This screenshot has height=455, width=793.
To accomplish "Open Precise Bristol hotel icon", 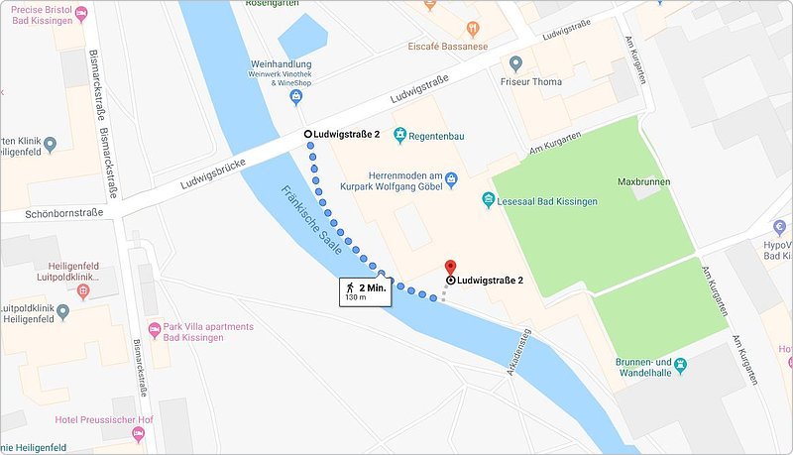I will coord(81,15).
